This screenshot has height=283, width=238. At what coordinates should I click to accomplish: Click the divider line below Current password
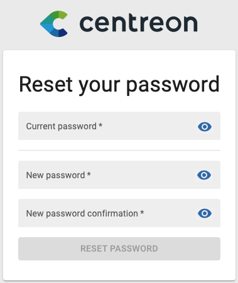click(x=119, y=150)
